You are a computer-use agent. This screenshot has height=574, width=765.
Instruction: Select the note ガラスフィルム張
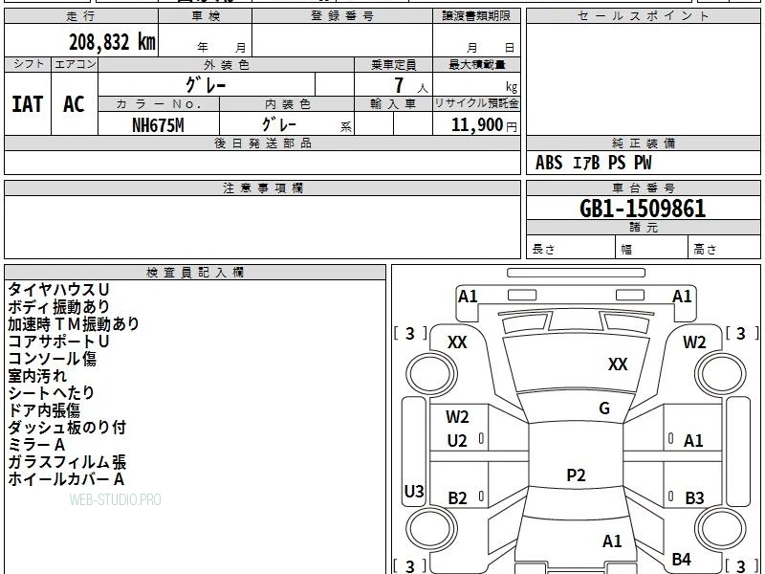[x=67, y=462]
